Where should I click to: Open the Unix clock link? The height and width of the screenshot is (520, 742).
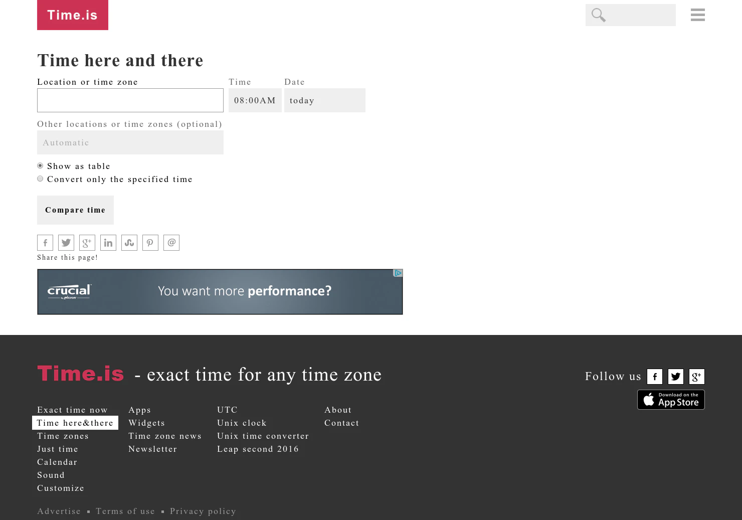click(x=242, y=423)
